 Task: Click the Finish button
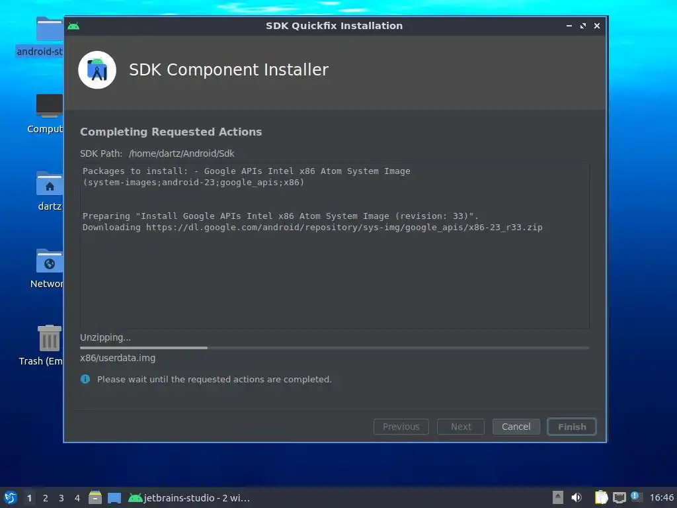click(x=572, y=427)
